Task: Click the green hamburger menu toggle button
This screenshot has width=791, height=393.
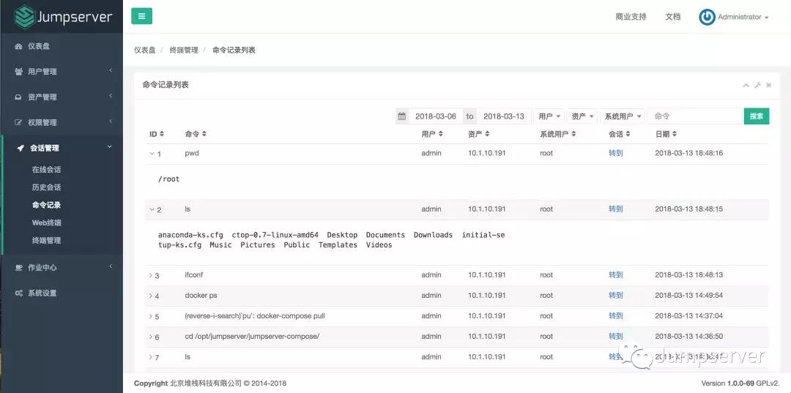Action: 141,16
